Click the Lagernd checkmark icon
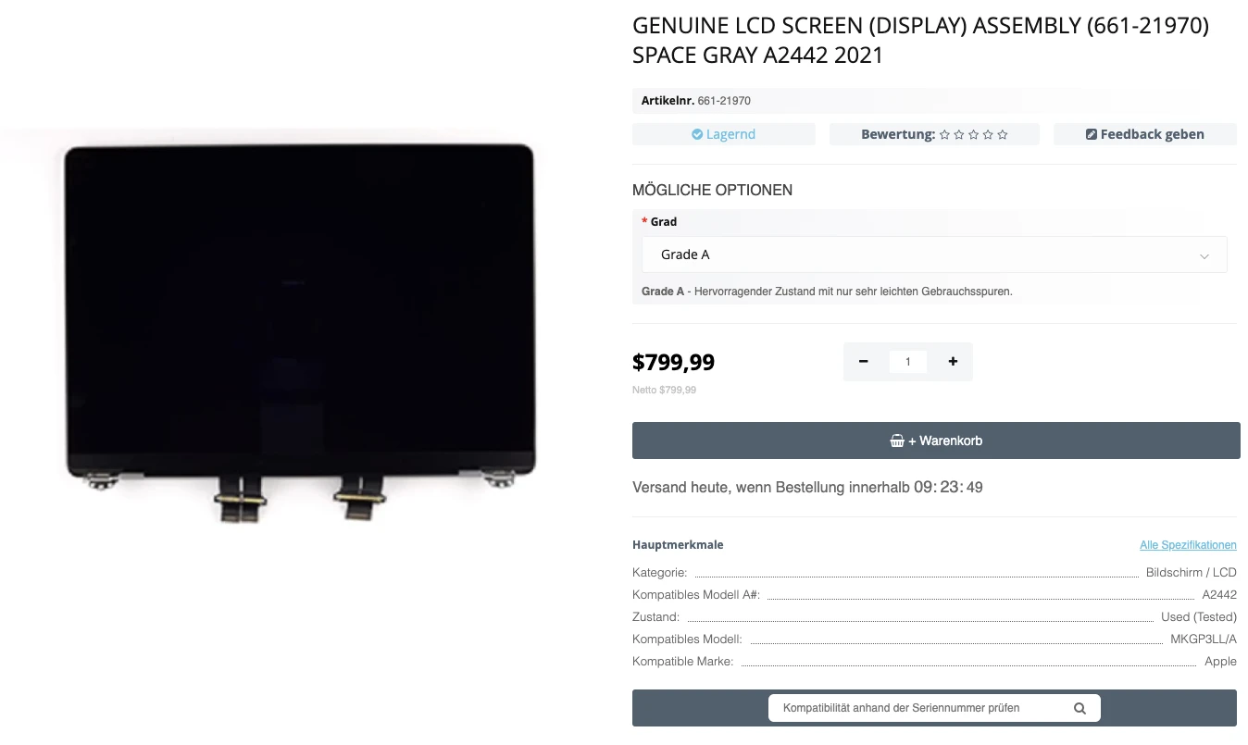 [697, 134]
